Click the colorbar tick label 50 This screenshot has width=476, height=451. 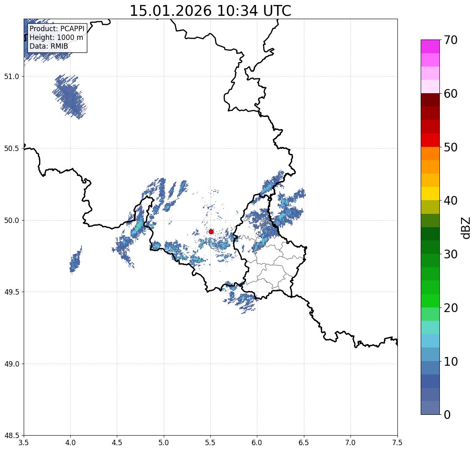click(451, 147)
